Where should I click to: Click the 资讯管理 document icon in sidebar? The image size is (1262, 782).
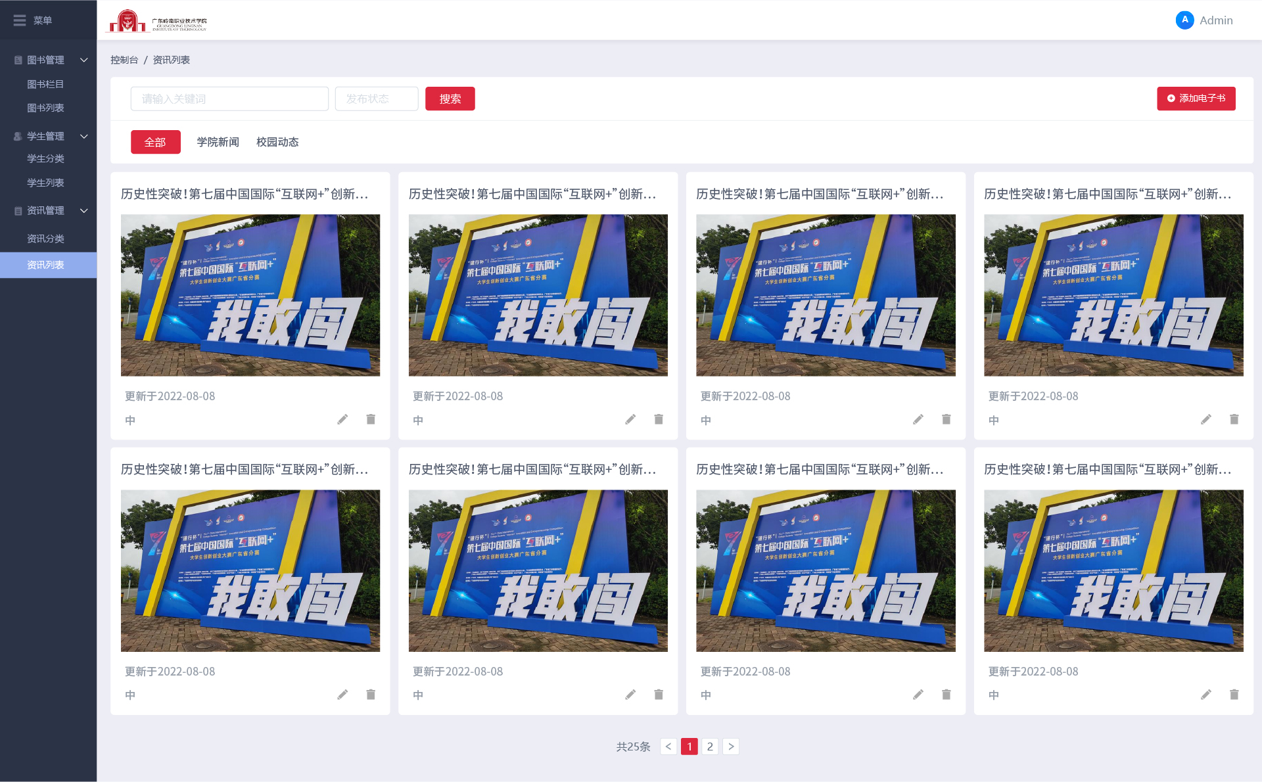point(18,211)
